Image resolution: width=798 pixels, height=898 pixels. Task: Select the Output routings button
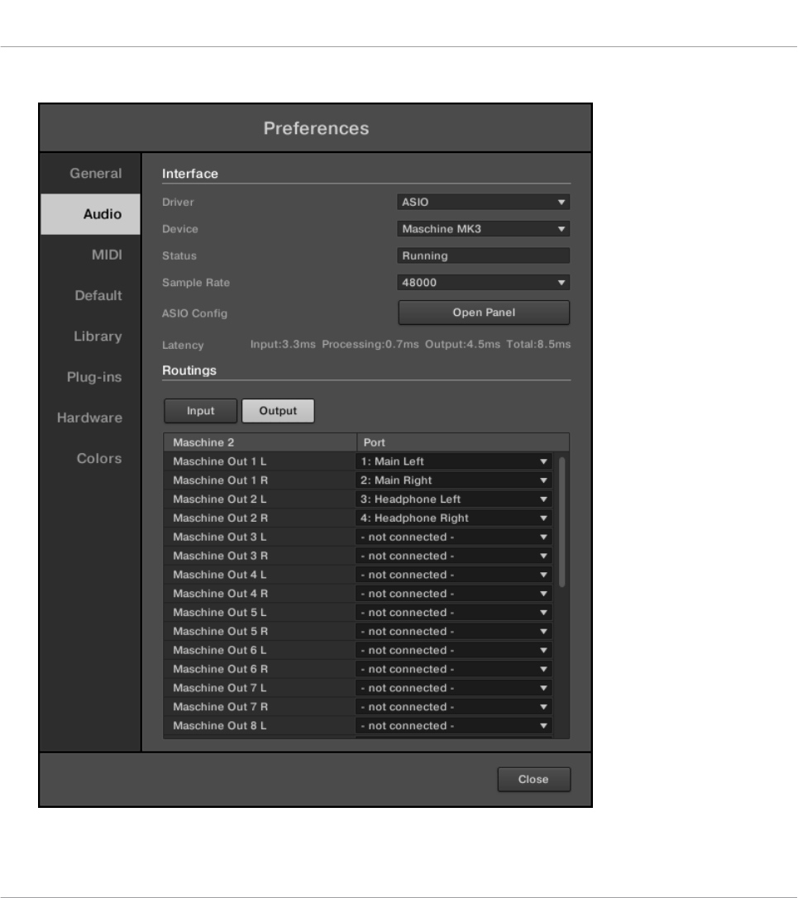(x=278, y=411)
